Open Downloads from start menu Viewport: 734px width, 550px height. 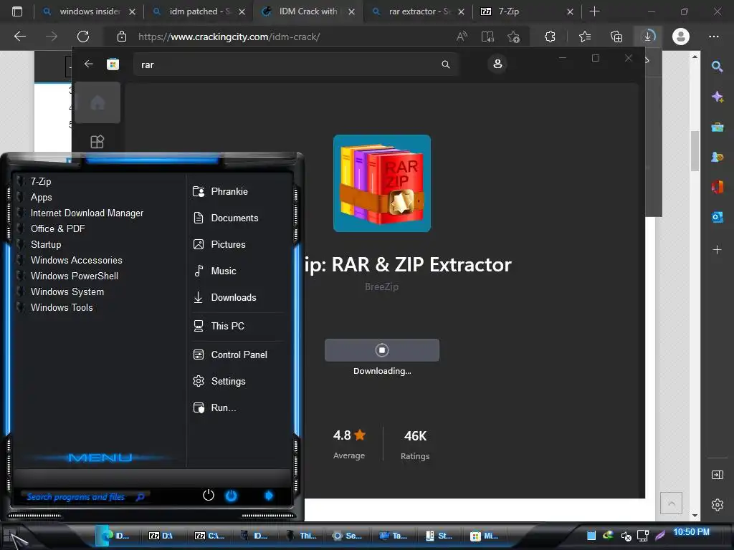(234, 297)
